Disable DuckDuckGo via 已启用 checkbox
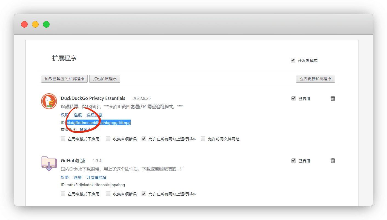 click(x=294, y=99)
